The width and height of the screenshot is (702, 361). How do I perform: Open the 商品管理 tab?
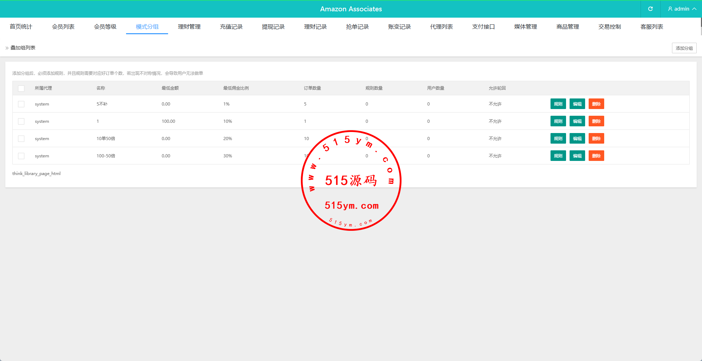coord(567,27)
